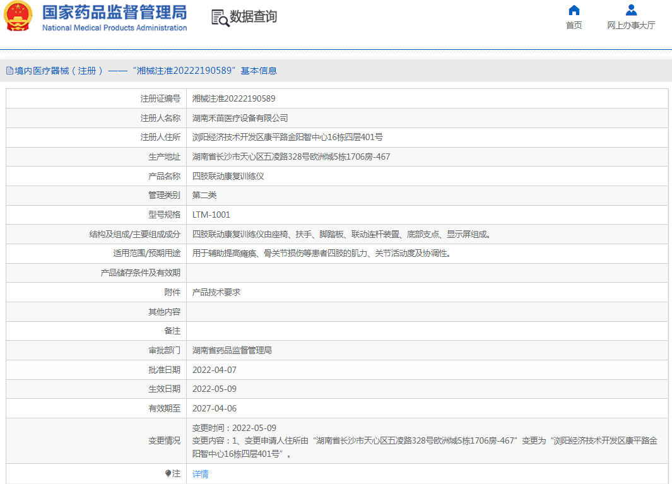Click the 产品技术要求 attachment entry
Viewport: 672px width, 484px height.
pyautogui.click(x=216, y=292)
